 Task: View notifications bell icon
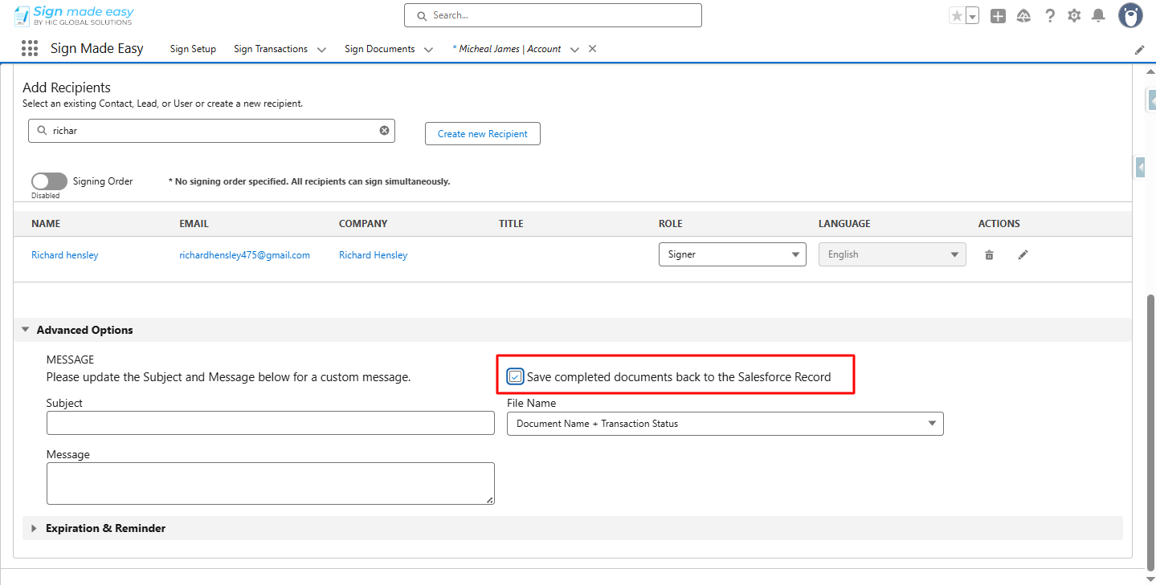coord(1098,16)
